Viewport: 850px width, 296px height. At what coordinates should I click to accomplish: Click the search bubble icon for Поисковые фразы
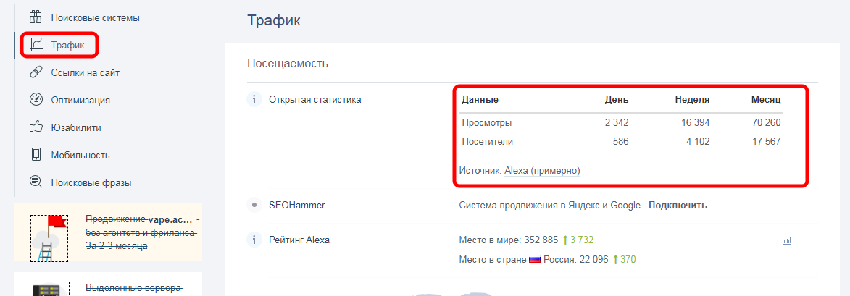[36, 182]
